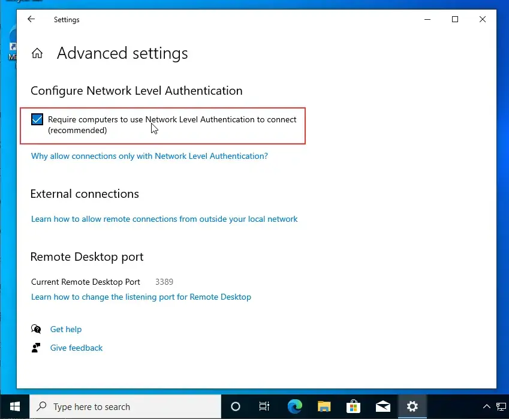Open Task View from the taskbar
The width and height of the screenshot is (509, 419).
(x=264, y=406)
